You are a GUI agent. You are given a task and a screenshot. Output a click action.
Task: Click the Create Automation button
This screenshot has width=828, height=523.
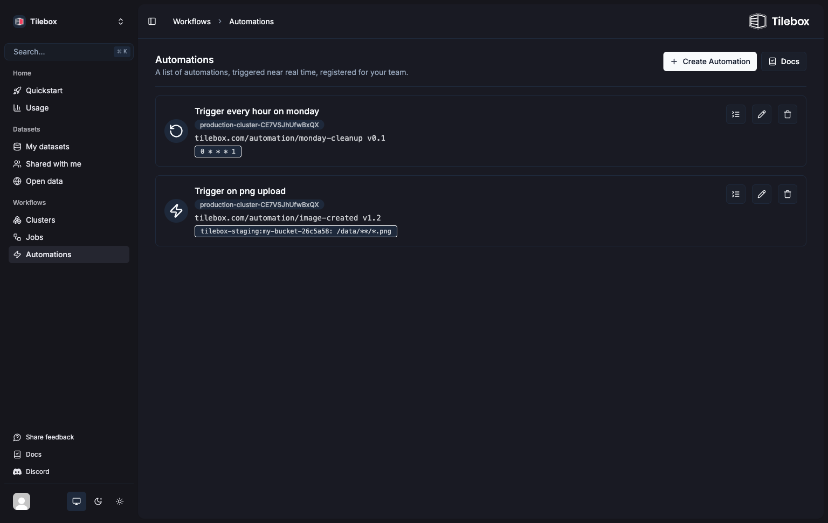coord(709,61)
